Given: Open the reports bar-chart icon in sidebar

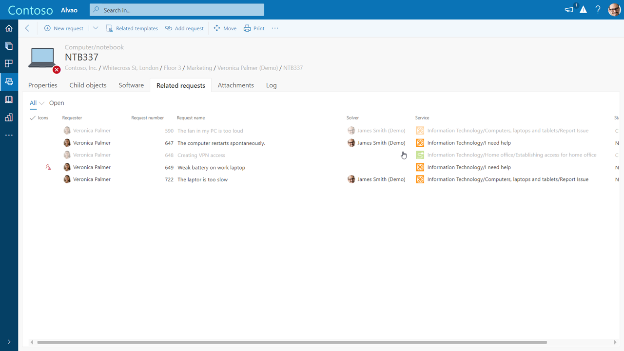Looking at the screenshot, I should click(8, 117).
